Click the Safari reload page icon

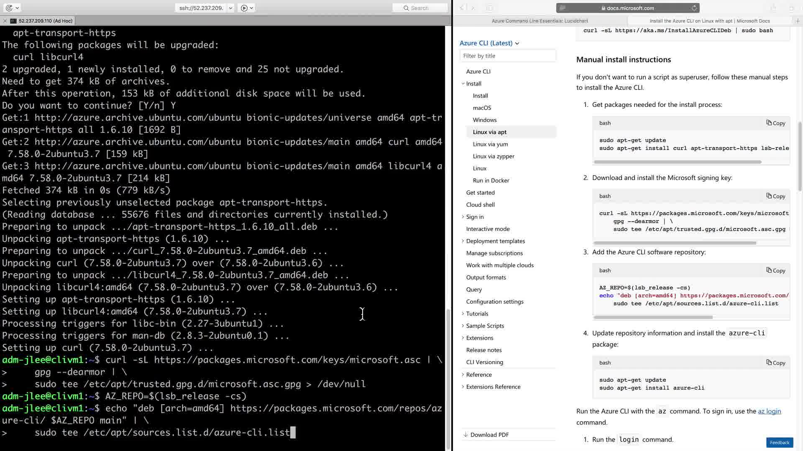pos(694,8)
